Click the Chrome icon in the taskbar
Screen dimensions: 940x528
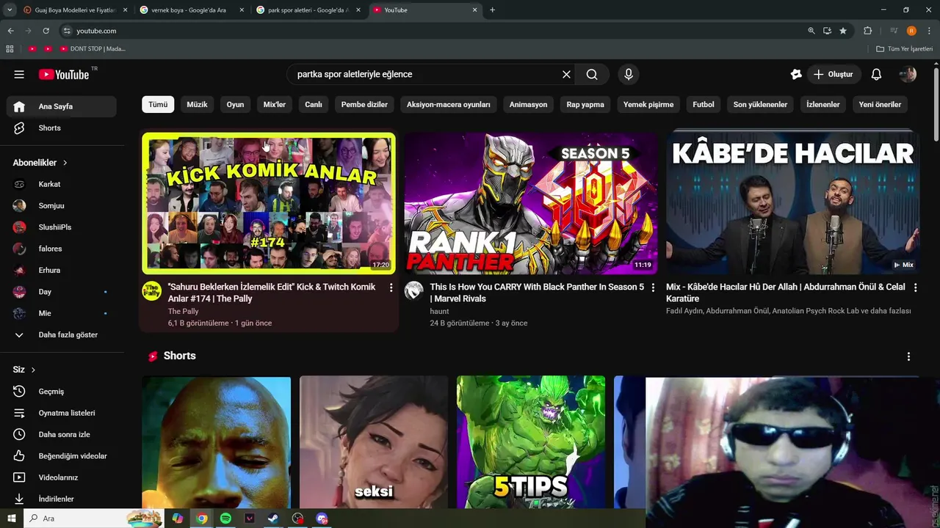[x=201, y=518]
